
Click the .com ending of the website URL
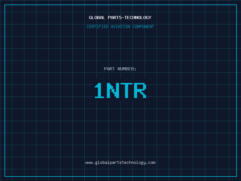[x=151, y=163]
